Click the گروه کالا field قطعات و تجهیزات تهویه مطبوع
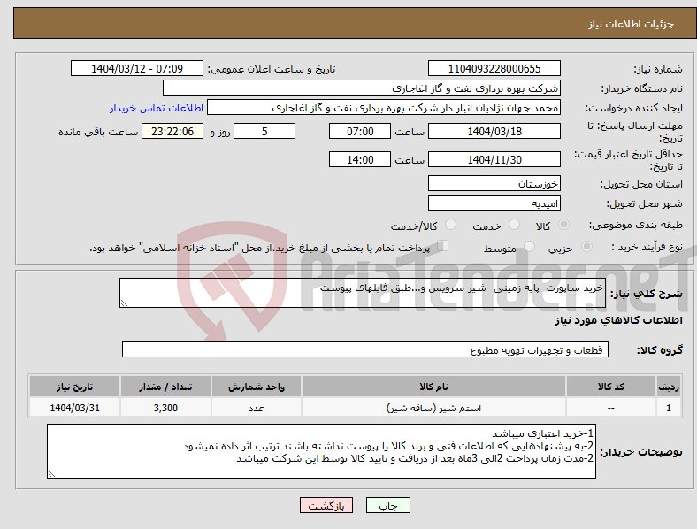Viewport: 697px width, 529px height. point(365,349)
